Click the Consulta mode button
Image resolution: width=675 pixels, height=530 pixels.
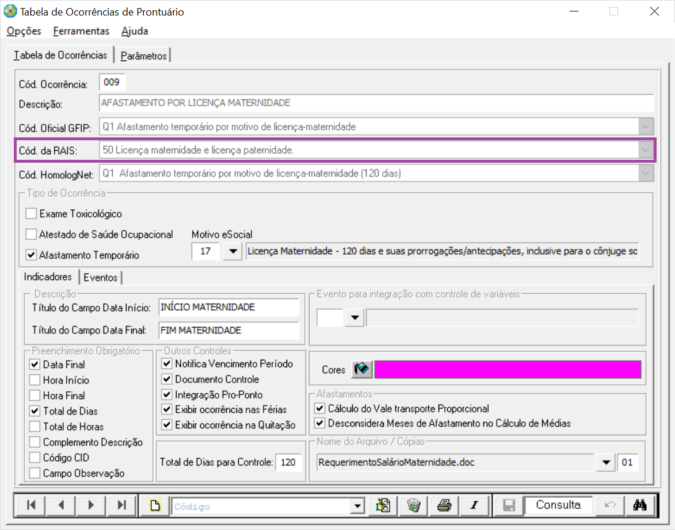pyautogui.click(x=558, y=505)
